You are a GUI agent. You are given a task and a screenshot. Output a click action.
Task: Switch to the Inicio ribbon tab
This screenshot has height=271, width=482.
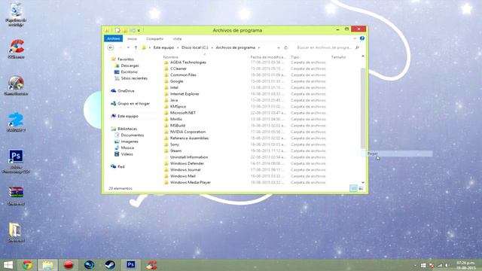(x=133, y=38)
